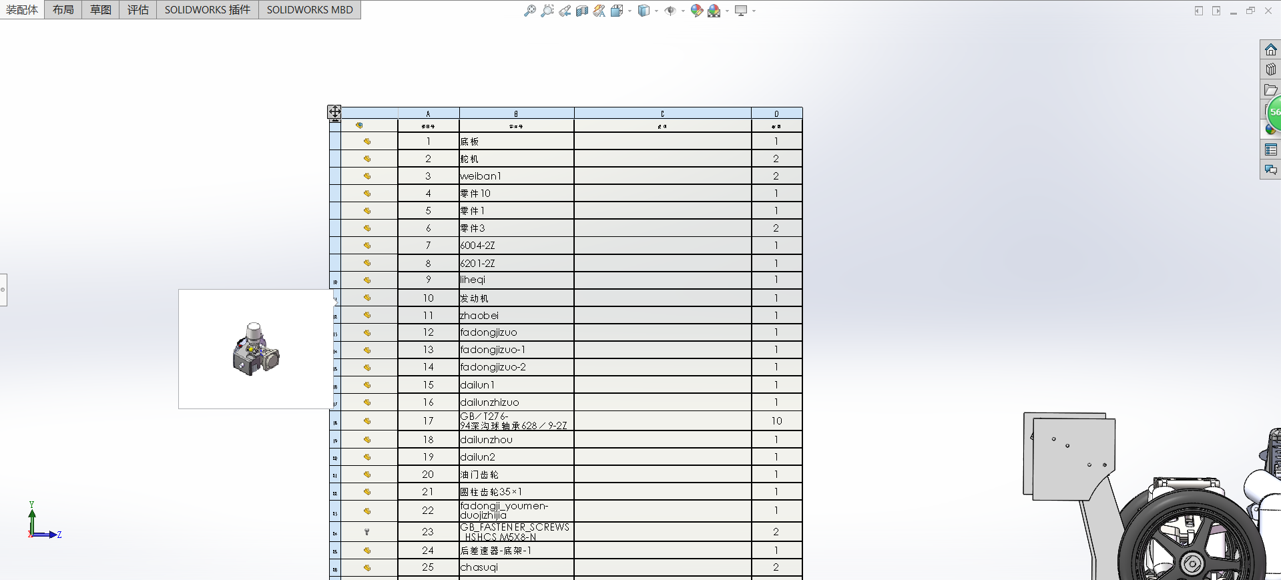Expand the Hide/Show Items dropdown arrow
Image resolution: width=1281 pixels, height=580 pixels.
pos(683,11)
